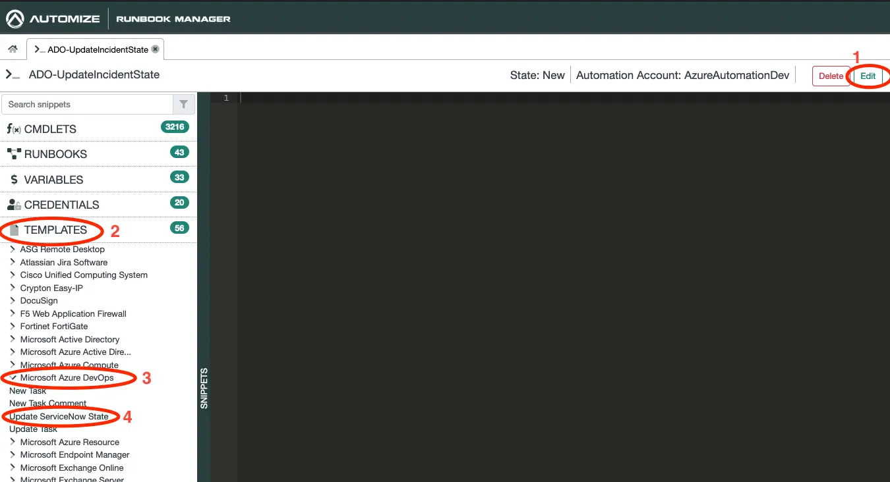Collapse the TEMPLATES section
This screenshot has height=482, width=890.
point(55,230)
